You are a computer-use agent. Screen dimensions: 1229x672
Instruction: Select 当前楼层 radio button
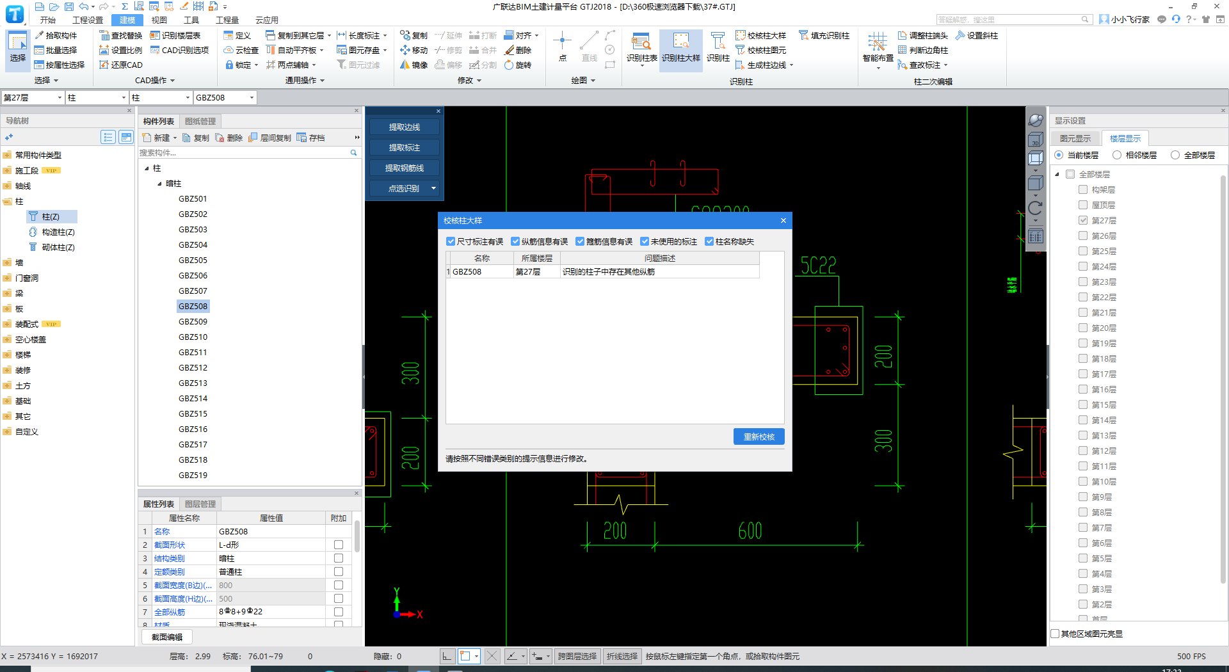point(1059,155)
